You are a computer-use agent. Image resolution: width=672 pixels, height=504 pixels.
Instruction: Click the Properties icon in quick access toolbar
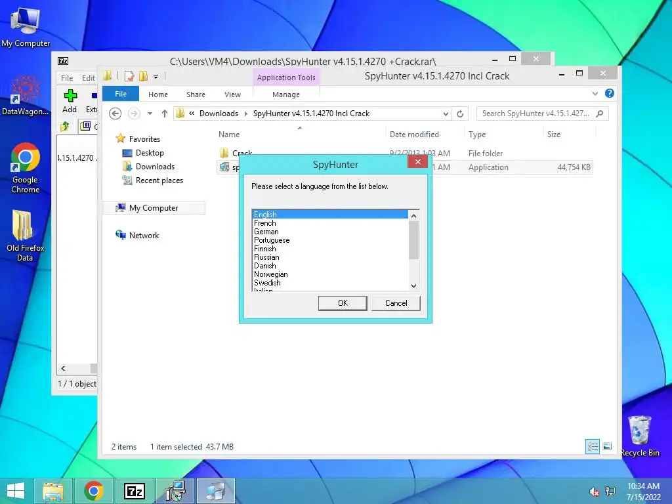129,76
